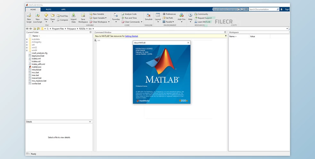315x159 pixels.
Task: Expand Clear Workspace dropdown arrow
Action: [x=109, y=22]
